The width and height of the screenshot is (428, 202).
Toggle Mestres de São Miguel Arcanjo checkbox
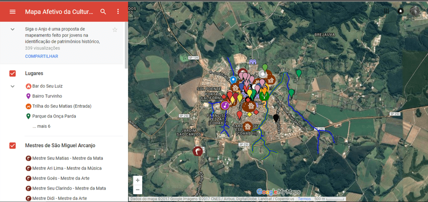[13, 146]
